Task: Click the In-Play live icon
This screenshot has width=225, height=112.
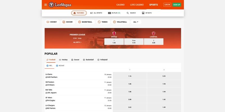Action: 109,13
